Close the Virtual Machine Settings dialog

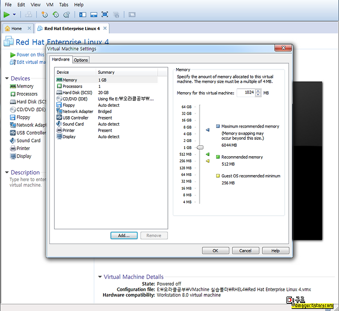(283, 48)
